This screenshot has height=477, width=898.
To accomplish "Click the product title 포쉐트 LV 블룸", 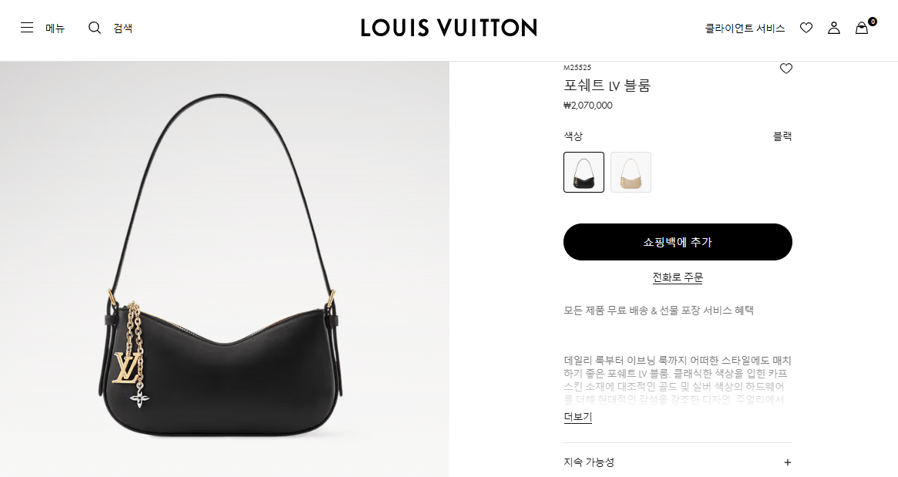I will [607, 86].
